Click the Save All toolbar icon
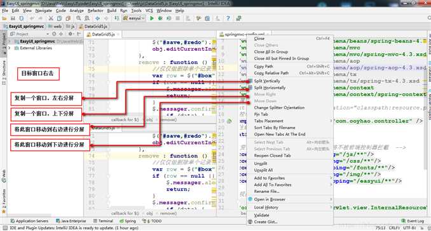The image size is (431, 231). coord(13,18)
